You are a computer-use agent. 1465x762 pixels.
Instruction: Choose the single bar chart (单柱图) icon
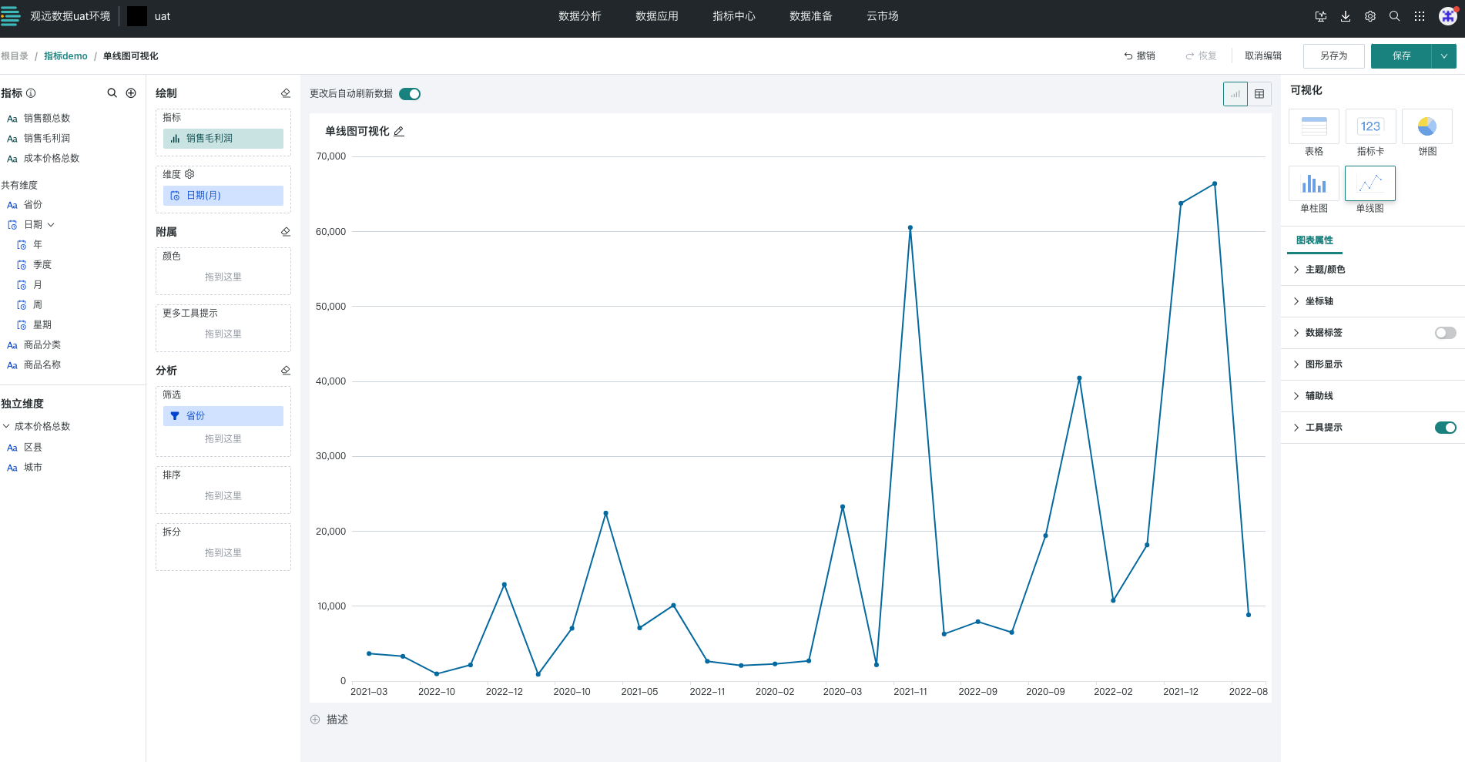tap(1313, 184)
